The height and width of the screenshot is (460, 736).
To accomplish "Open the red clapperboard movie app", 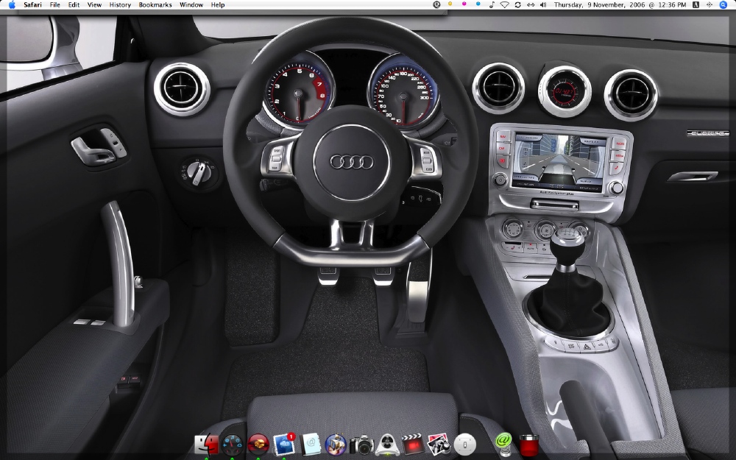I will [x=413, y=444].
